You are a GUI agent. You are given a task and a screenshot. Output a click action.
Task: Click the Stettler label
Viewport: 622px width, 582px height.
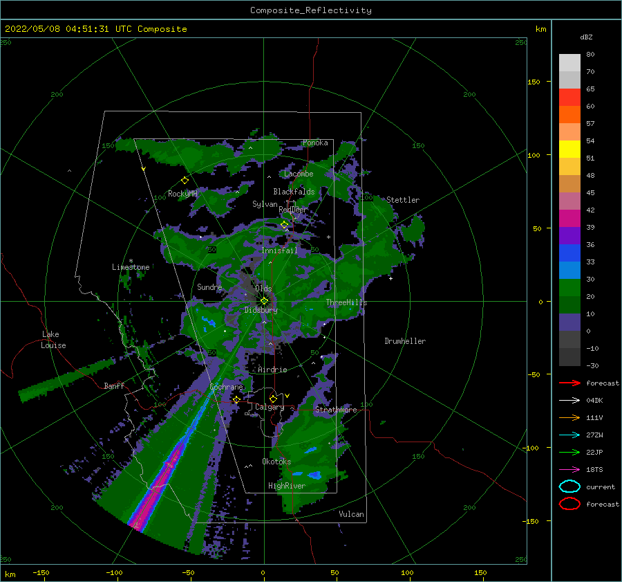(403, 200)
